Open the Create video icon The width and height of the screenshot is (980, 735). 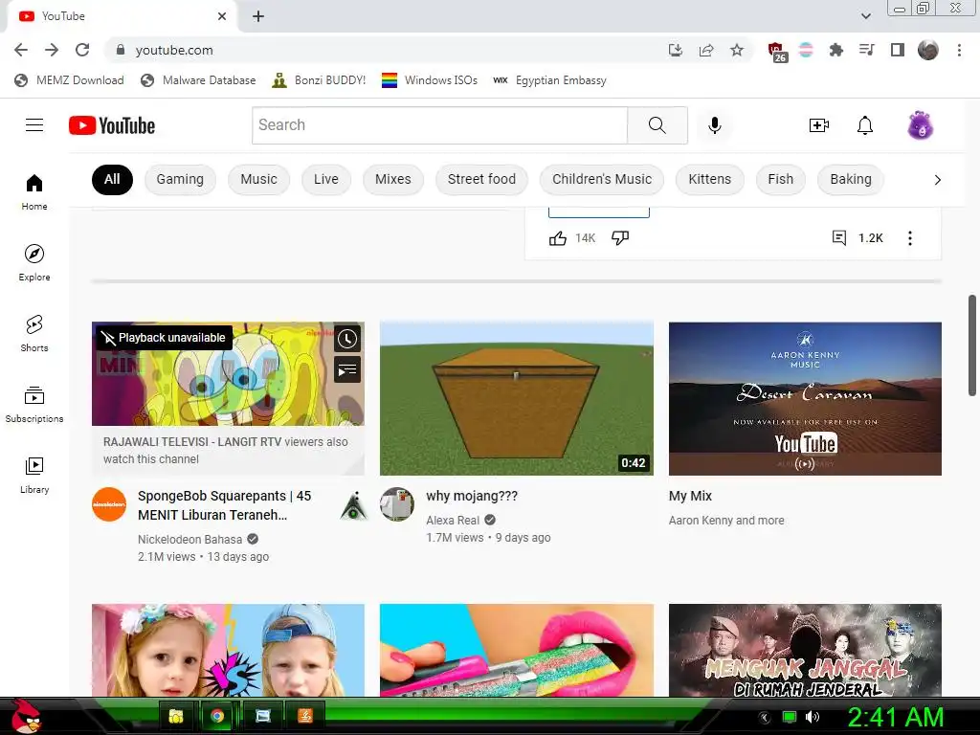(x=819, y=125)
